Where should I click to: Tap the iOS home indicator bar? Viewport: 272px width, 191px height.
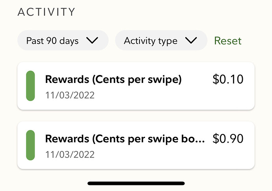pos(136,183)
